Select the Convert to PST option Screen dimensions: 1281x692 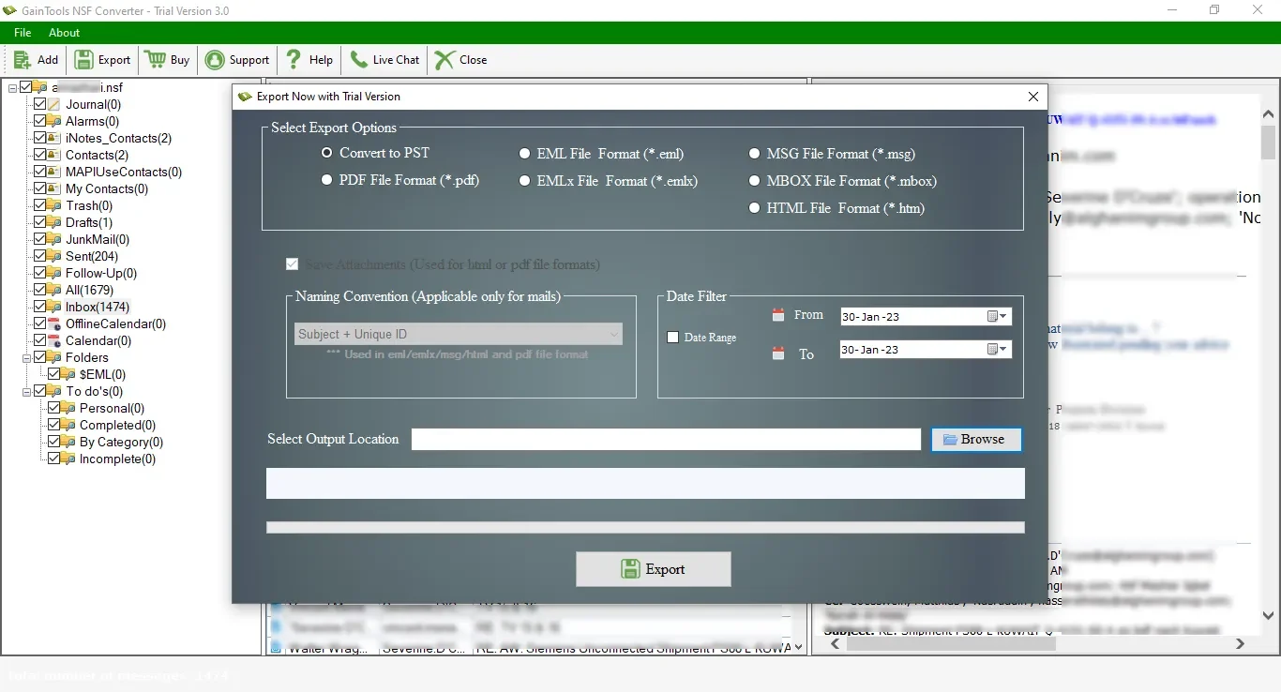coord(327,152)
